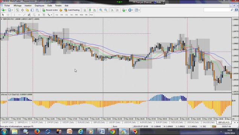Switch chart to line chart mode
Viewport: 239px width, 135px height.
point(95,10)
